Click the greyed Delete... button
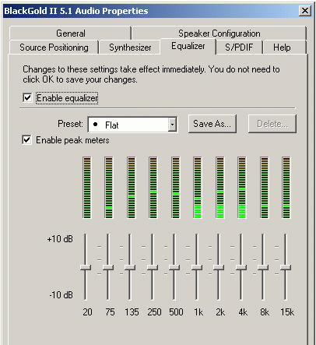 click(x=272, y=124)
